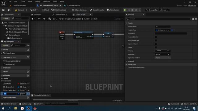Toggle visibility eye of Enum_Selection variable
Screen dimensions: 198x111
[x=28, y=90]
